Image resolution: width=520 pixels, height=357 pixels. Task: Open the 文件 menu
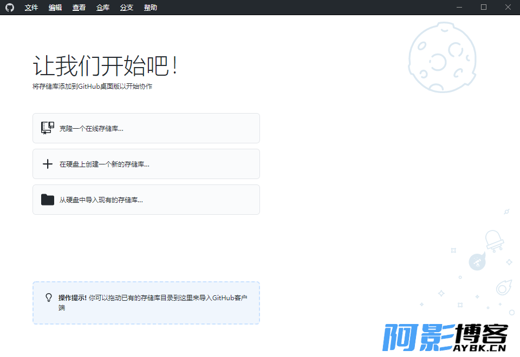point(31,7)
